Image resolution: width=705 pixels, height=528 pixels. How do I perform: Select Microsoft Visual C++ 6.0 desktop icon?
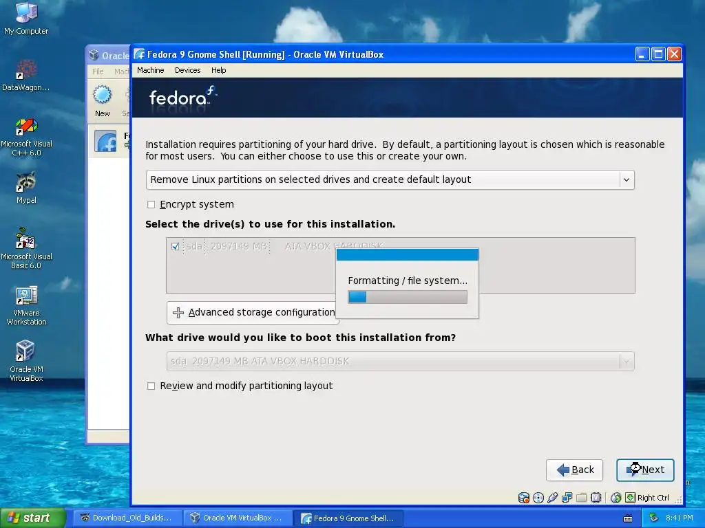click(x=26, y=137)
